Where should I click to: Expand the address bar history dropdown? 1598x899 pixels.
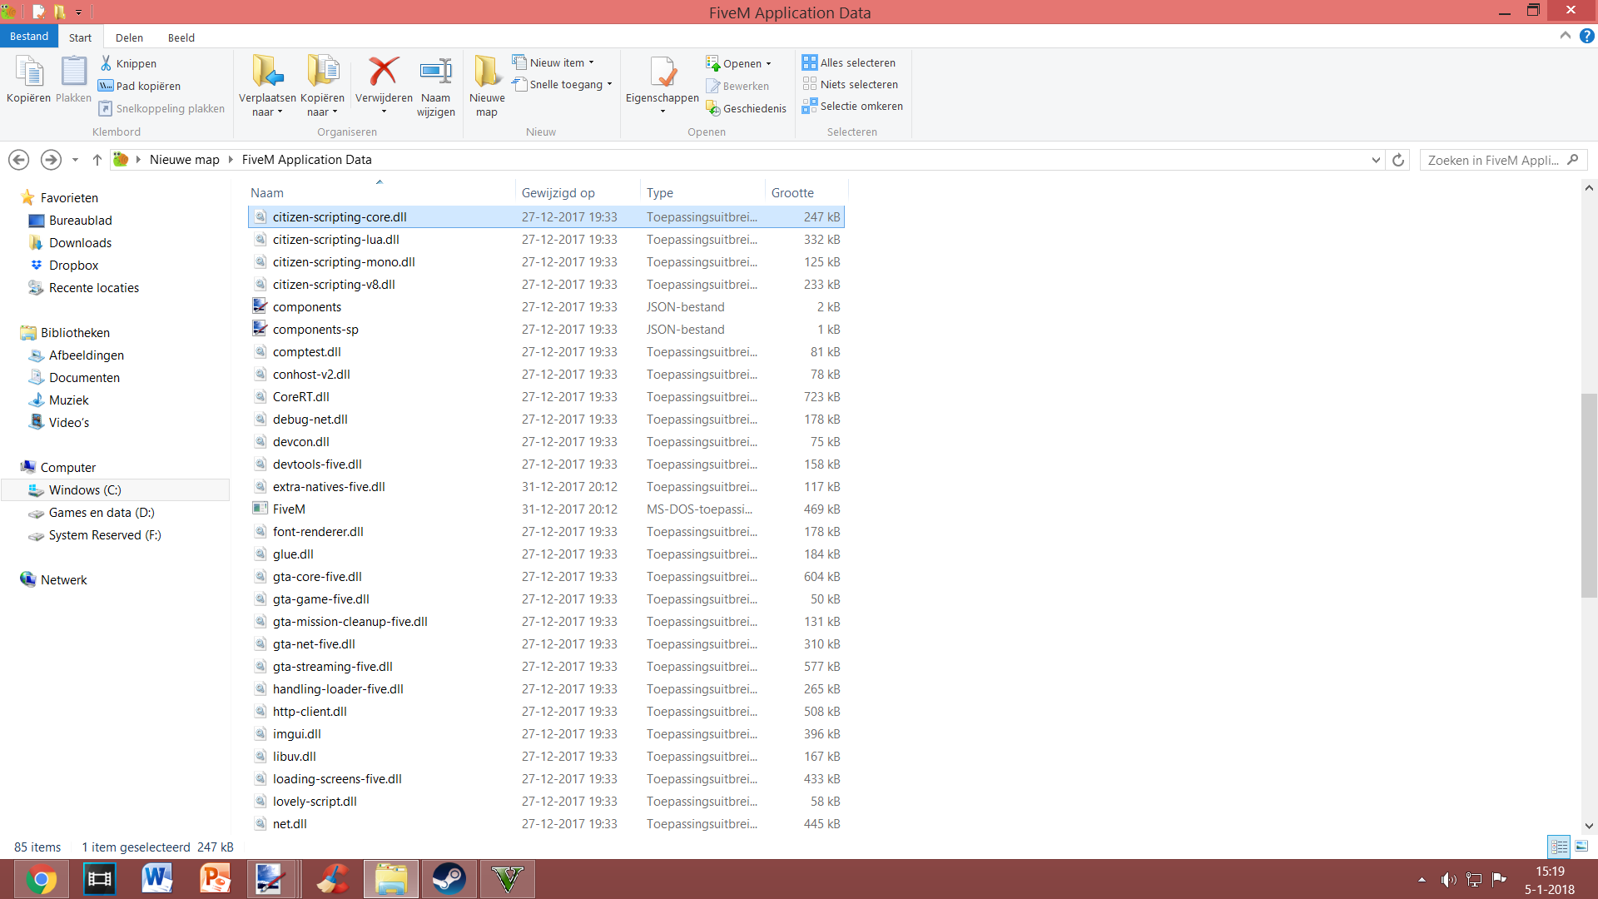point(1376,160)
